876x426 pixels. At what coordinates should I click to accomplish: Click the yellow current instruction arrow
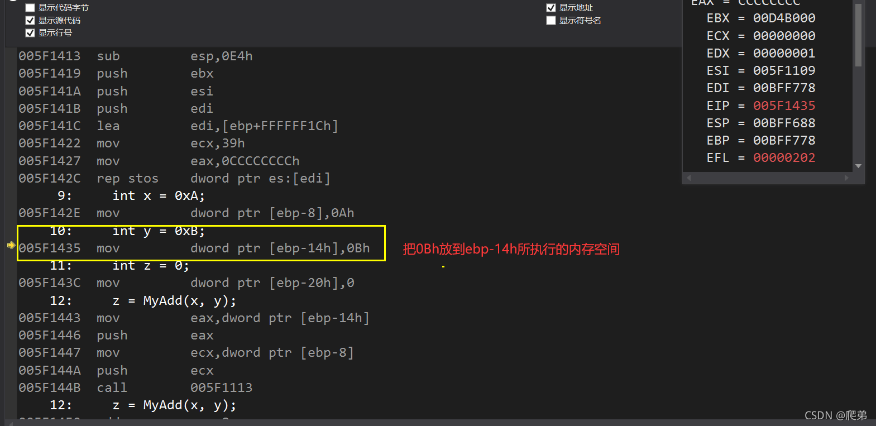11,245
